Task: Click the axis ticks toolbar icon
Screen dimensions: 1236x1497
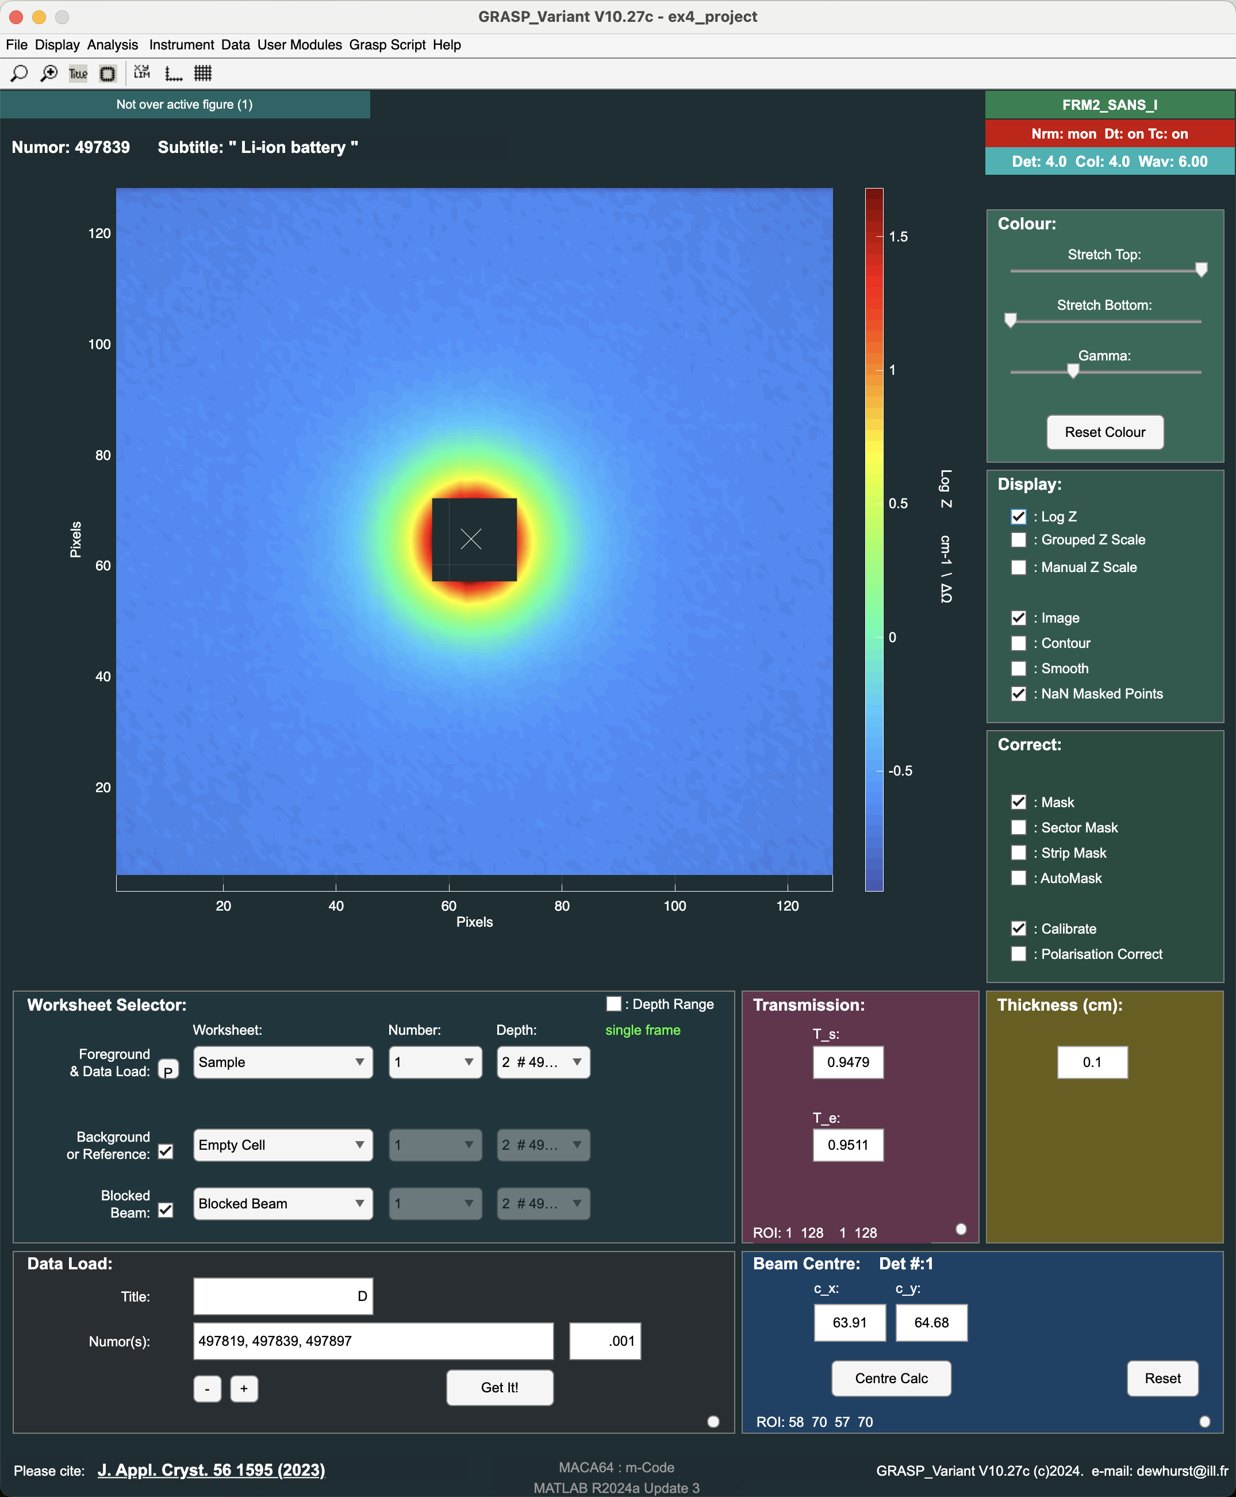Action: pyautogui.click(x=173, y=74)
